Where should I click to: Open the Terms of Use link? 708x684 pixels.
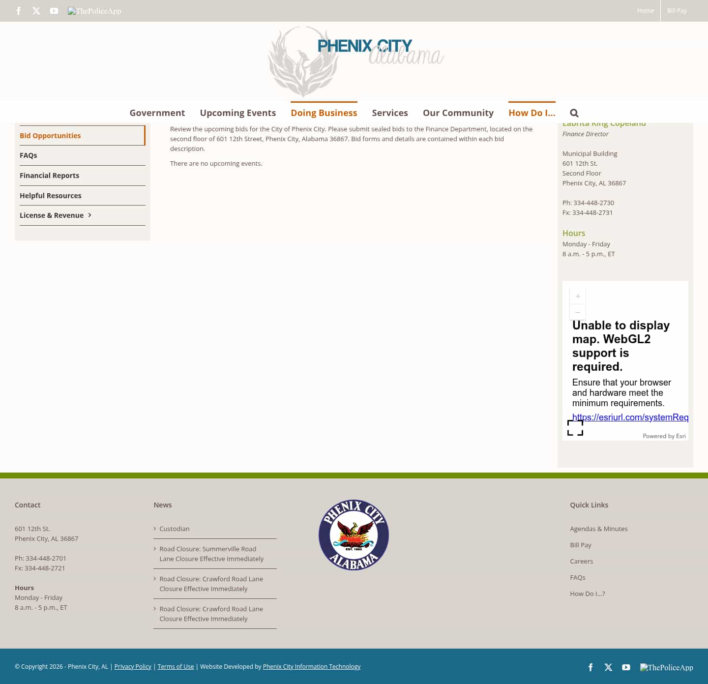pos(176,667)
